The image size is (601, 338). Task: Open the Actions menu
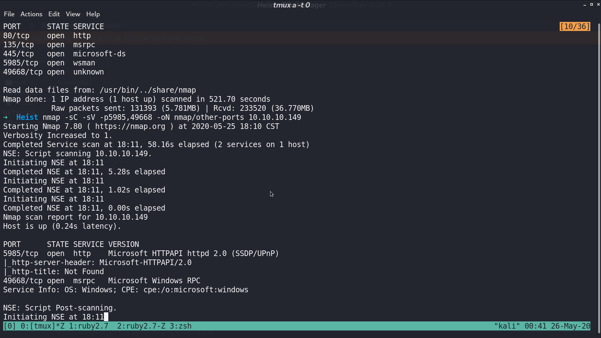[x=31, y=14]
